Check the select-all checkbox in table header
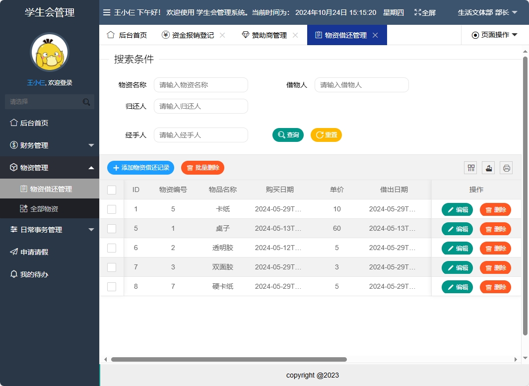 112,190
